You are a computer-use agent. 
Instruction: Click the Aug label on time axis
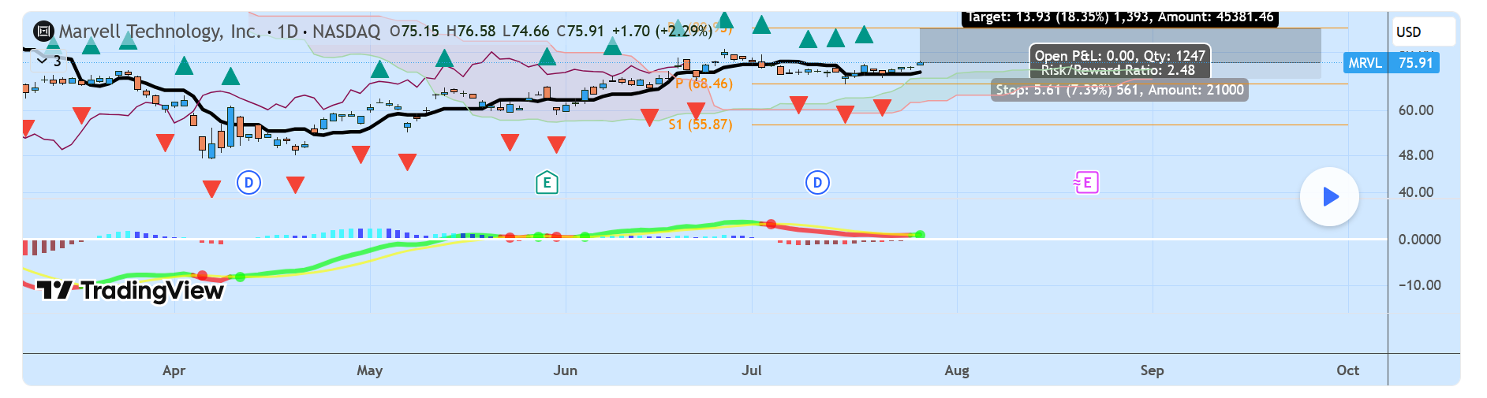click(x=957, y=370)
